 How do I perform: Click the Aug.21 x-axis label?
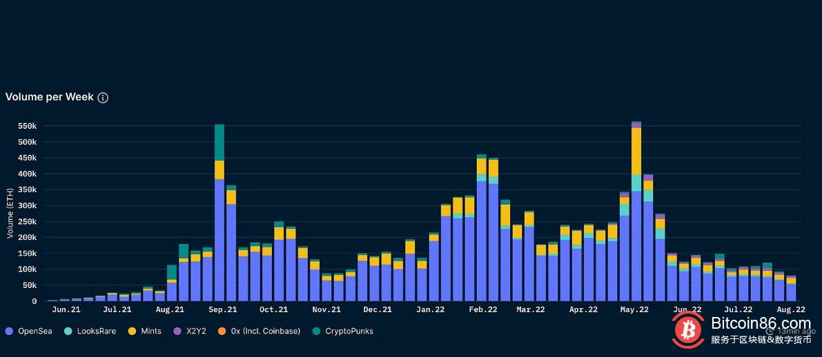[170, 310]
